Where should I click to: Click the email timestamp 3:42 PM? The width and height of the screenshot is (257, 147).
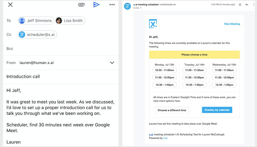click(223, 4)
